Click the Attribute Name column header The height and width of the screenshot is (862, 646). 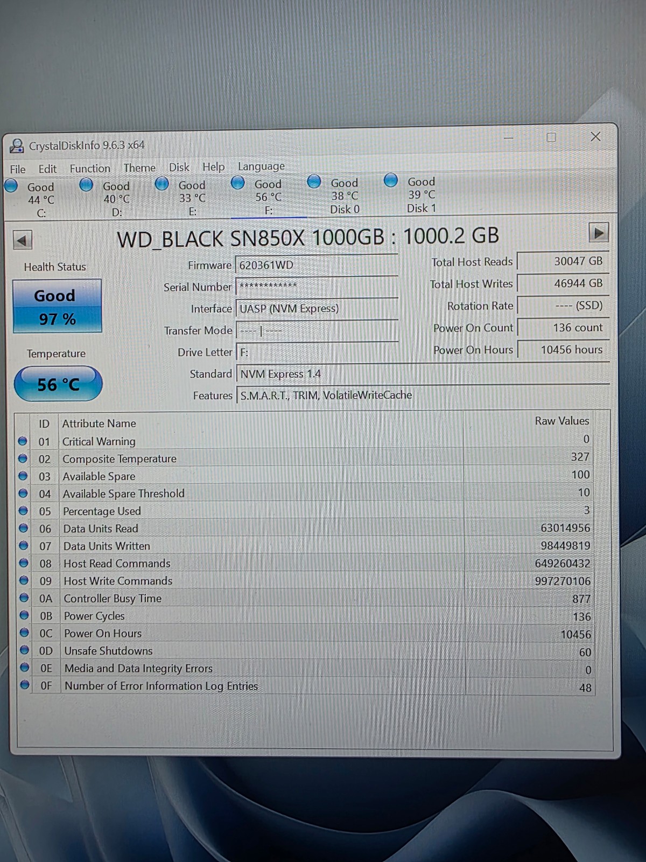pos(99,423)
